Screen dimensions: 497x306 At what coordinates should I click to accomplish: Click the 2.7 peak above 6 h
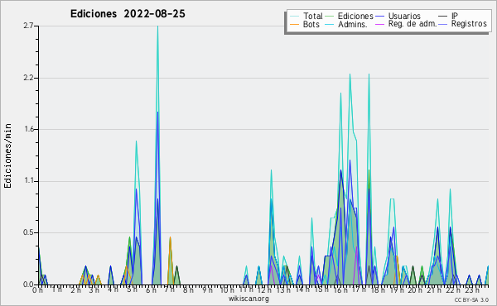click(157, 27)
